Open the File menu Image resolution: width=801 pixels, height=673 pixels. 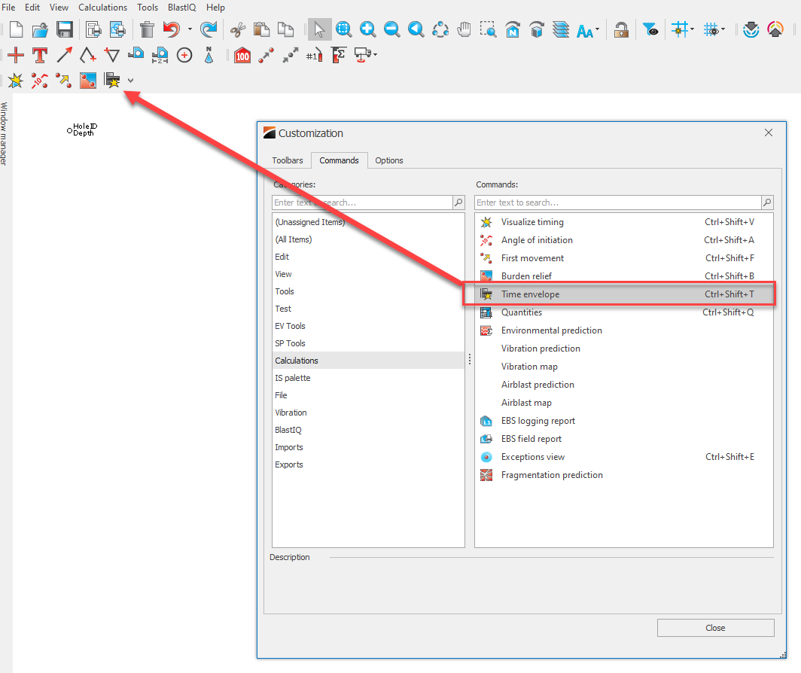(8, 8)
